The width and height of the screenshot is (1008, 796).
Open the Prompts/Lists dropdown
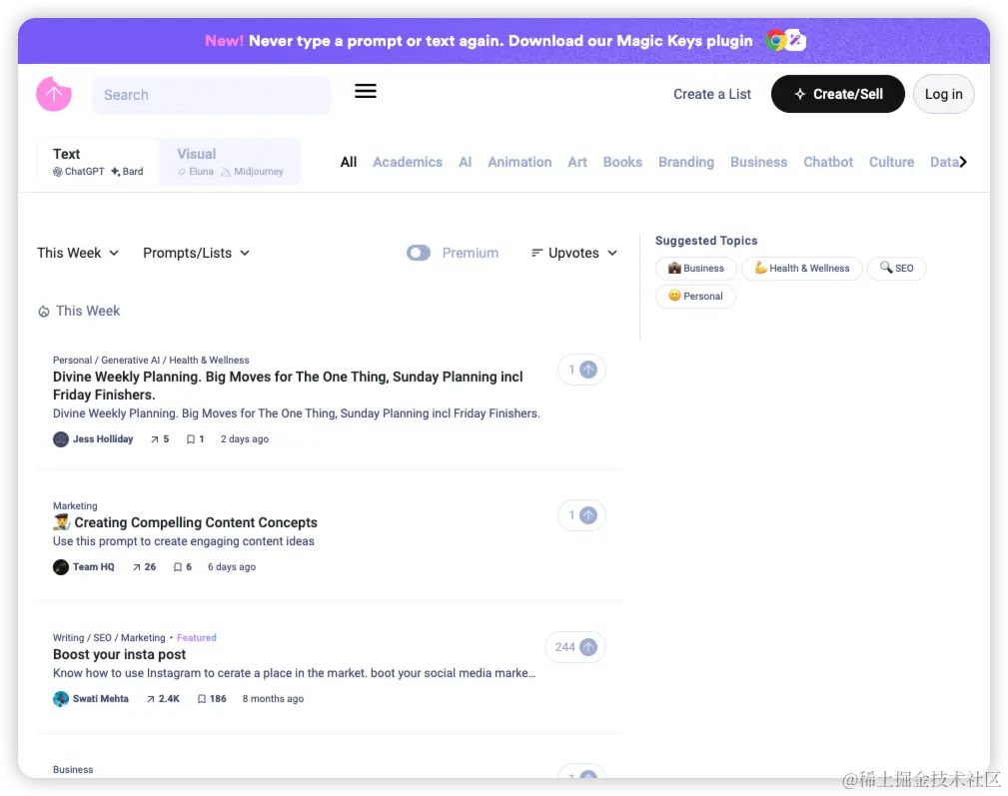coord(196,253)
